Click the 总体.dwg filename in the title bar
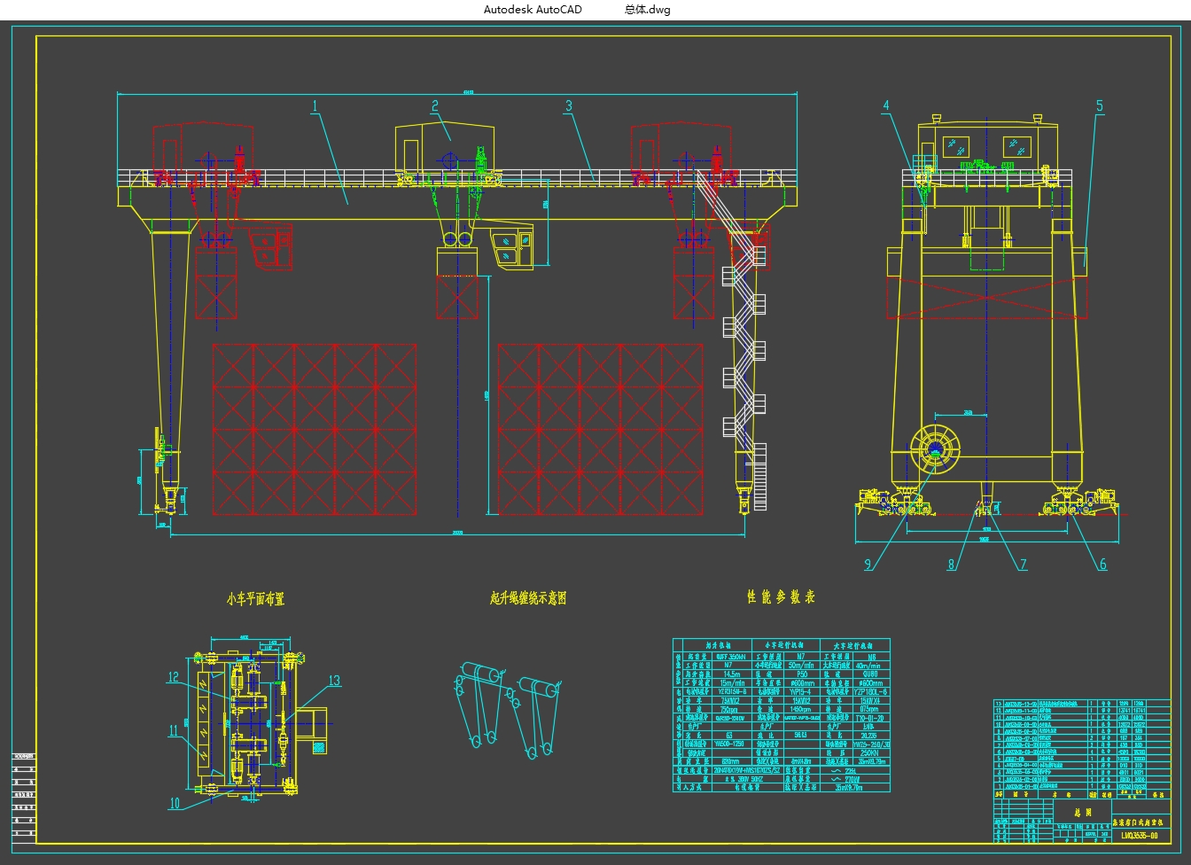This screenshot has height=865, width=1191. click(645, 10)
